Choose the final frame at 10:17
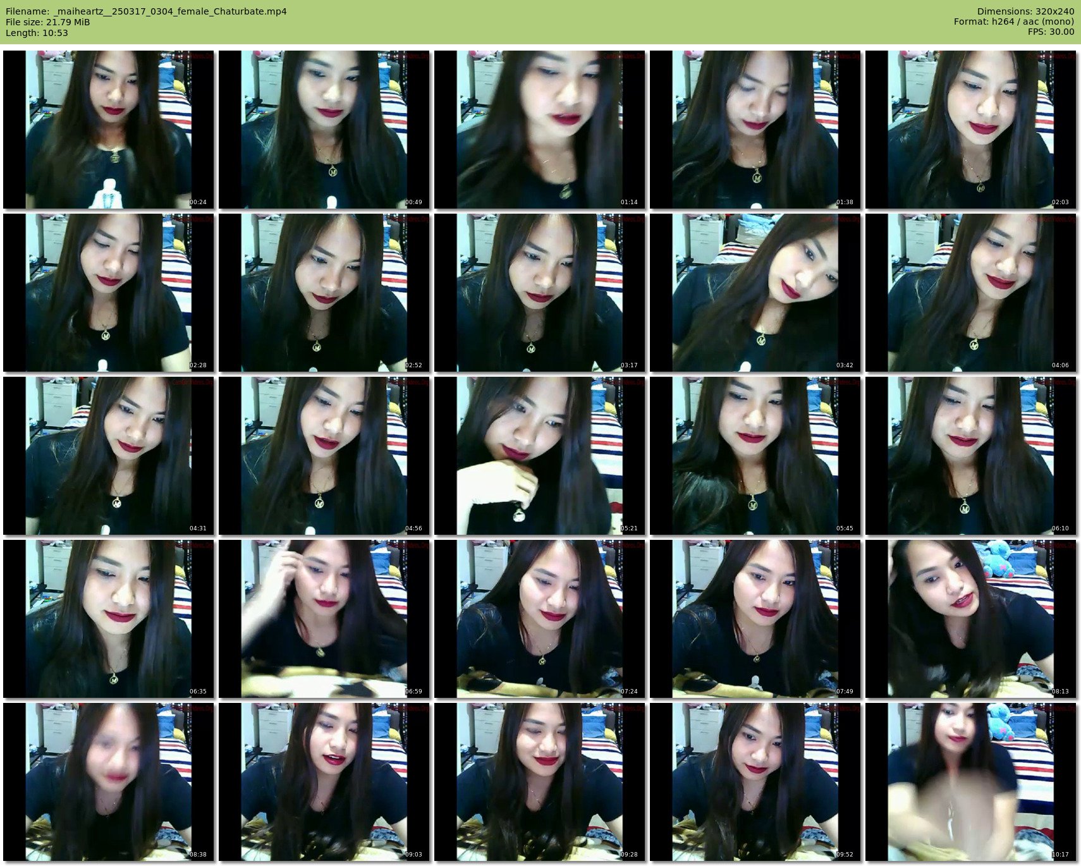This screenshot has width=1081, height=866. 970,782
